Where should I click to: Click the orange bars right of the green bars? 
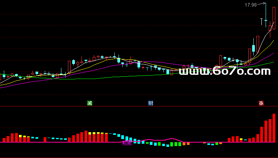click(x=186, y=144)
